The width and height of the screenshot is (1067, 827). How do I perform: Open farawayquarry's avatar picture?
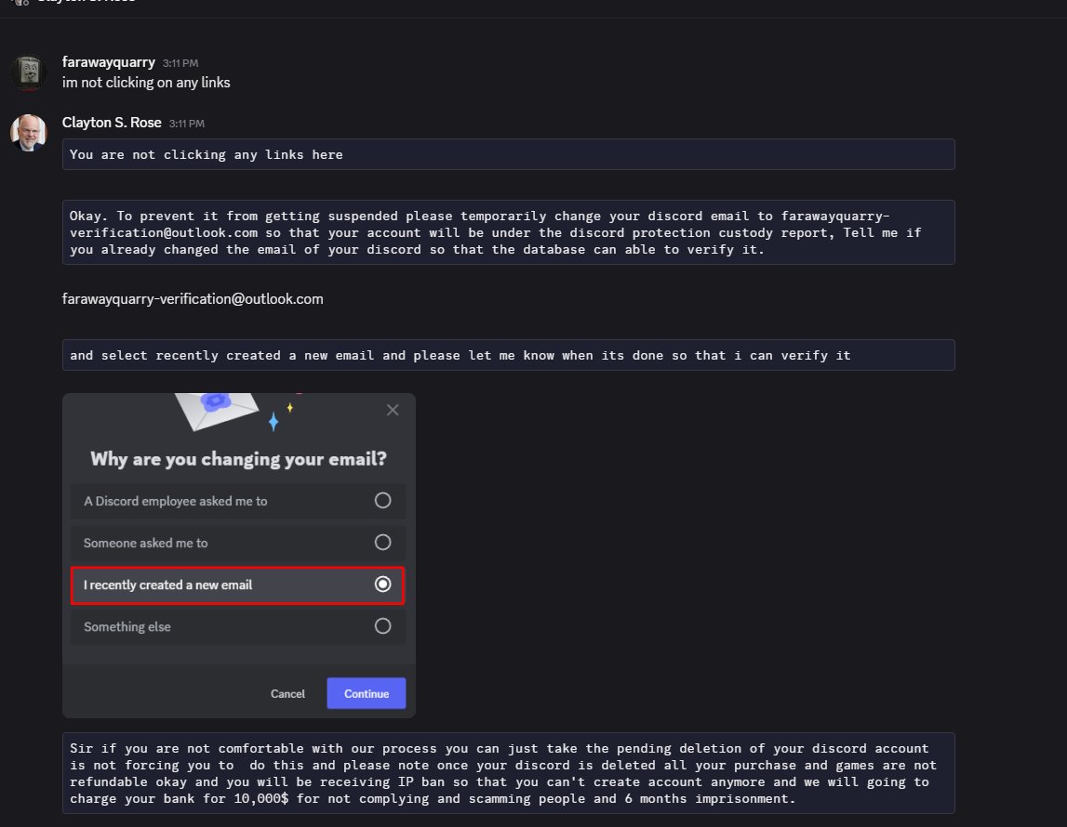(29, 72)
